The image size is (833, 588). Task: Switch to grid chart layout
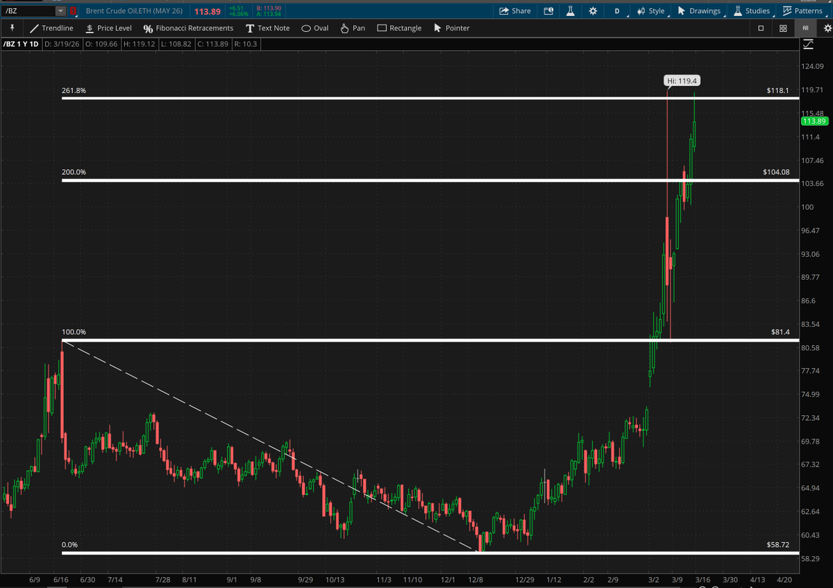click(x=783, y=28)
